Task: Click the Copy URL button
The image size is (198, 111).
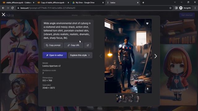Action: (74, 45)
